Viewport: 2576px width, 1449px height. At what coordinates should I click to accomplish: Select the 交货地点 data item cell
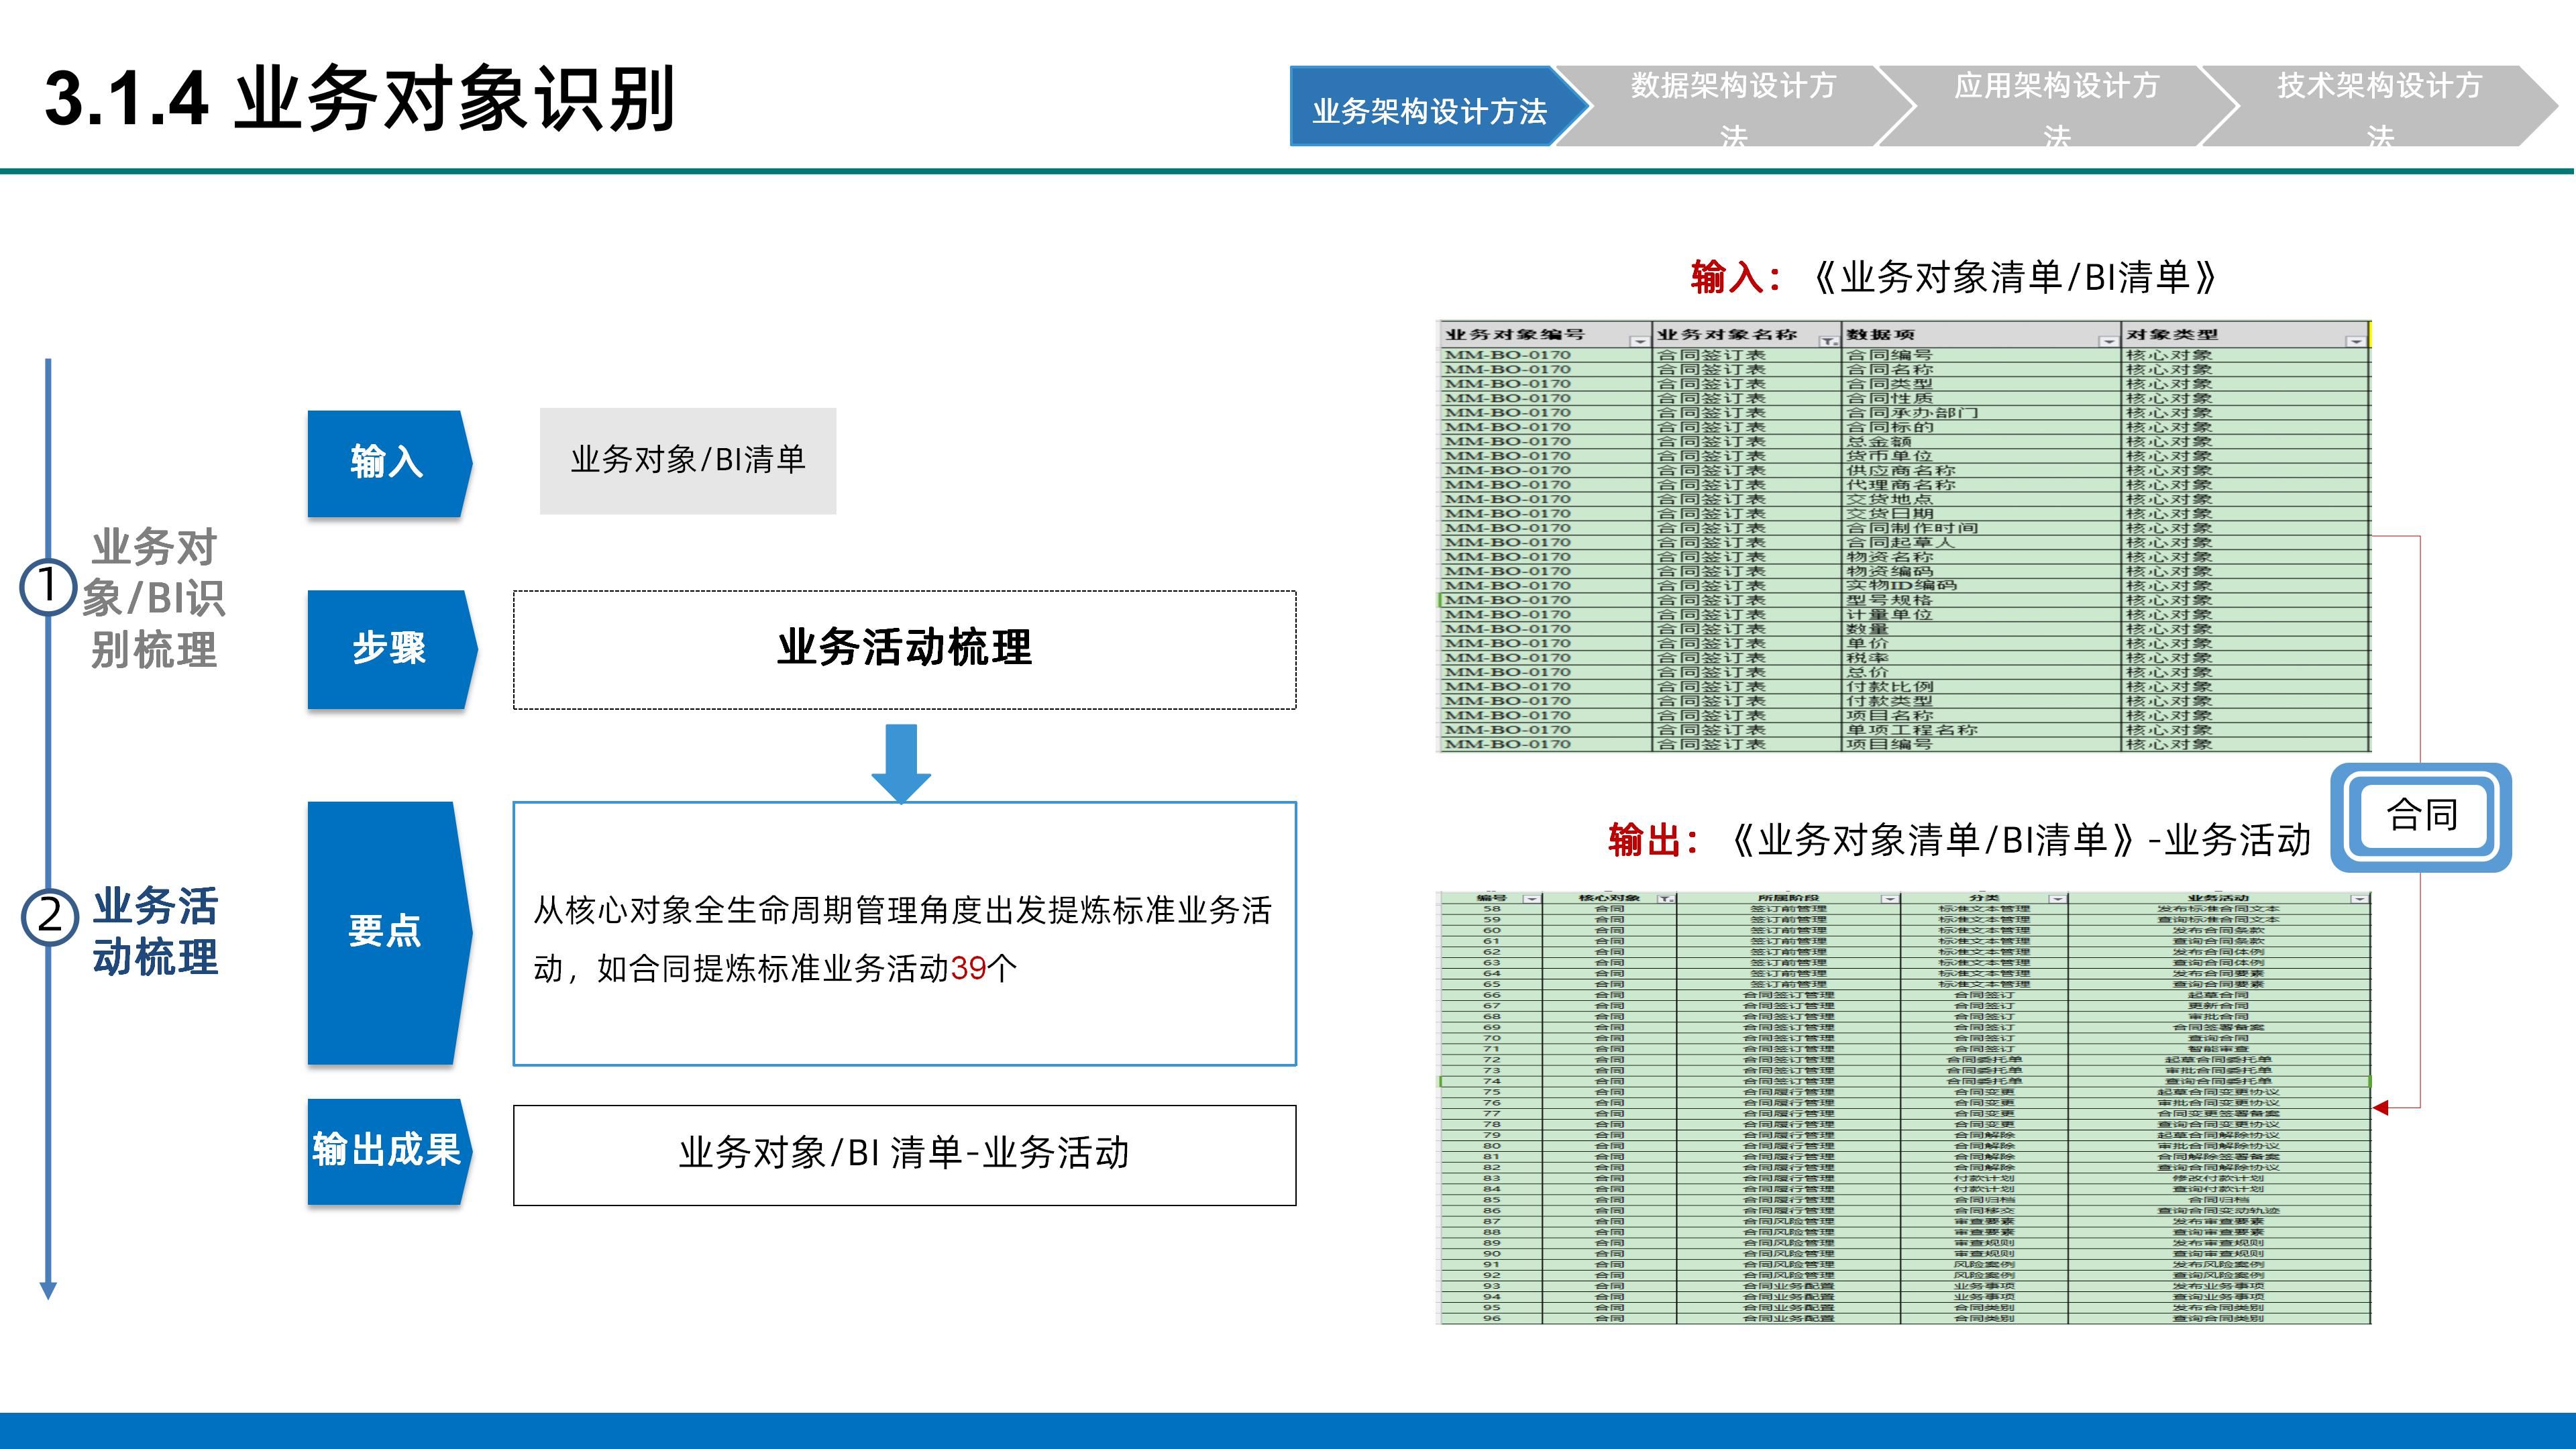[1982, 499]
